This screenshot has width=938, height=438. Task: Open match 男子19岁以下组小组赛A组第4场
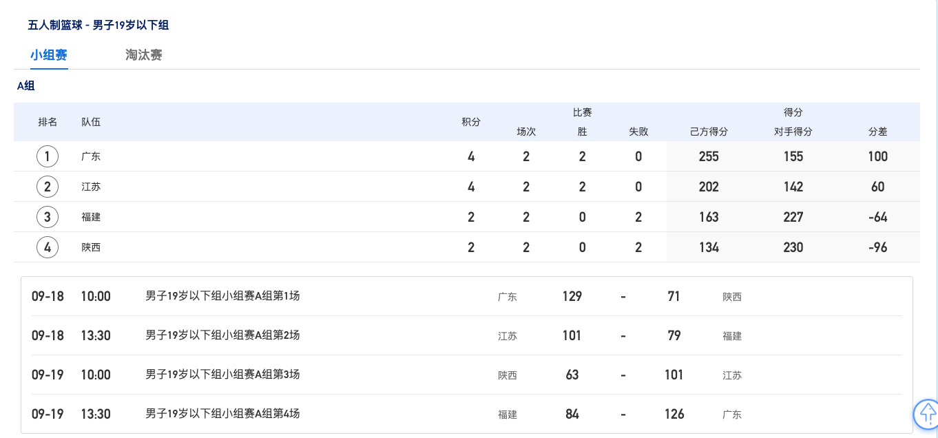click(222, 414)
